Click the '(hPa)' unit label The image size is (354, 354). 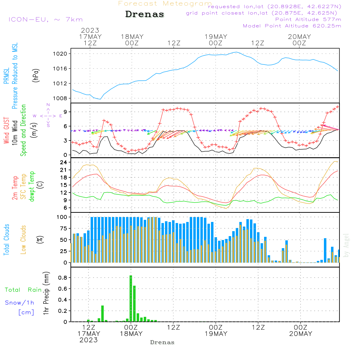click(36, 76)
